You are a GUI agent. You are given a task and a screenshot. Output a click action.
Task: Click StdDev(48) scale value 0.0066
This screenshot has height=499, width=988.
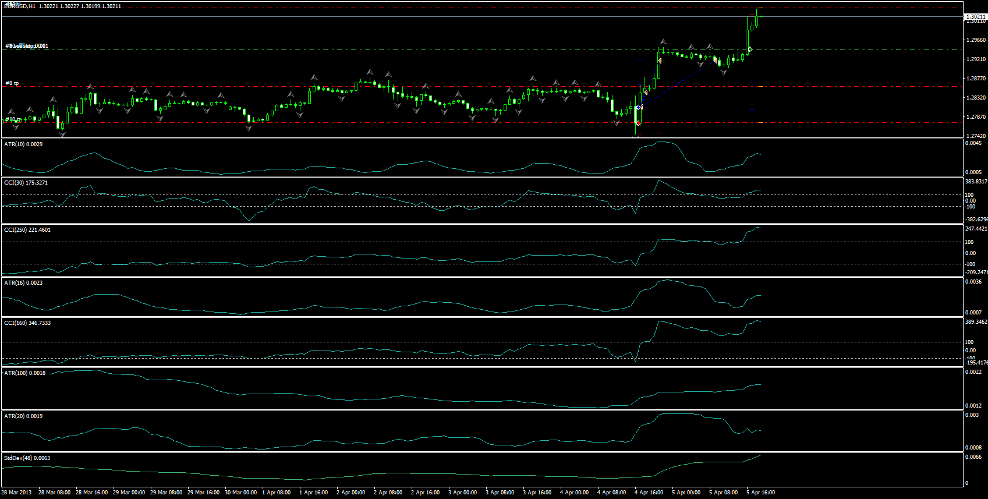(973, 457)
